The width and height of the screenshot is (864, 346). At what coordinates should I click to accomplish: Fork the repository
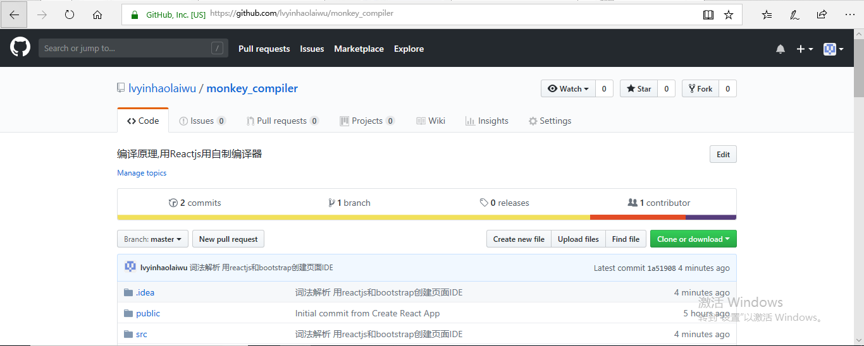click(x=700, y=88)
